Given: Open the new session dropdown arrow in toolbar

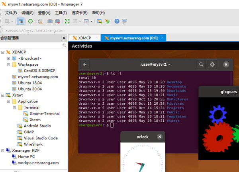Looking at the screenshot, I should click(13, 21).
